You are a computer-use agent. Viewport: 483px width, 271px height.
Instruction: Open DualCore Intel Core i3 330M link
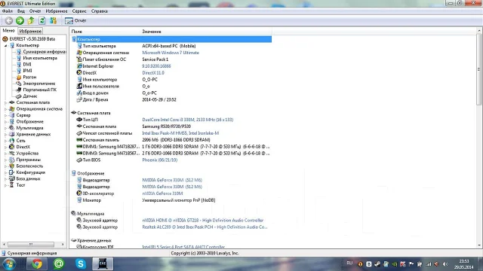coord(188,120)
